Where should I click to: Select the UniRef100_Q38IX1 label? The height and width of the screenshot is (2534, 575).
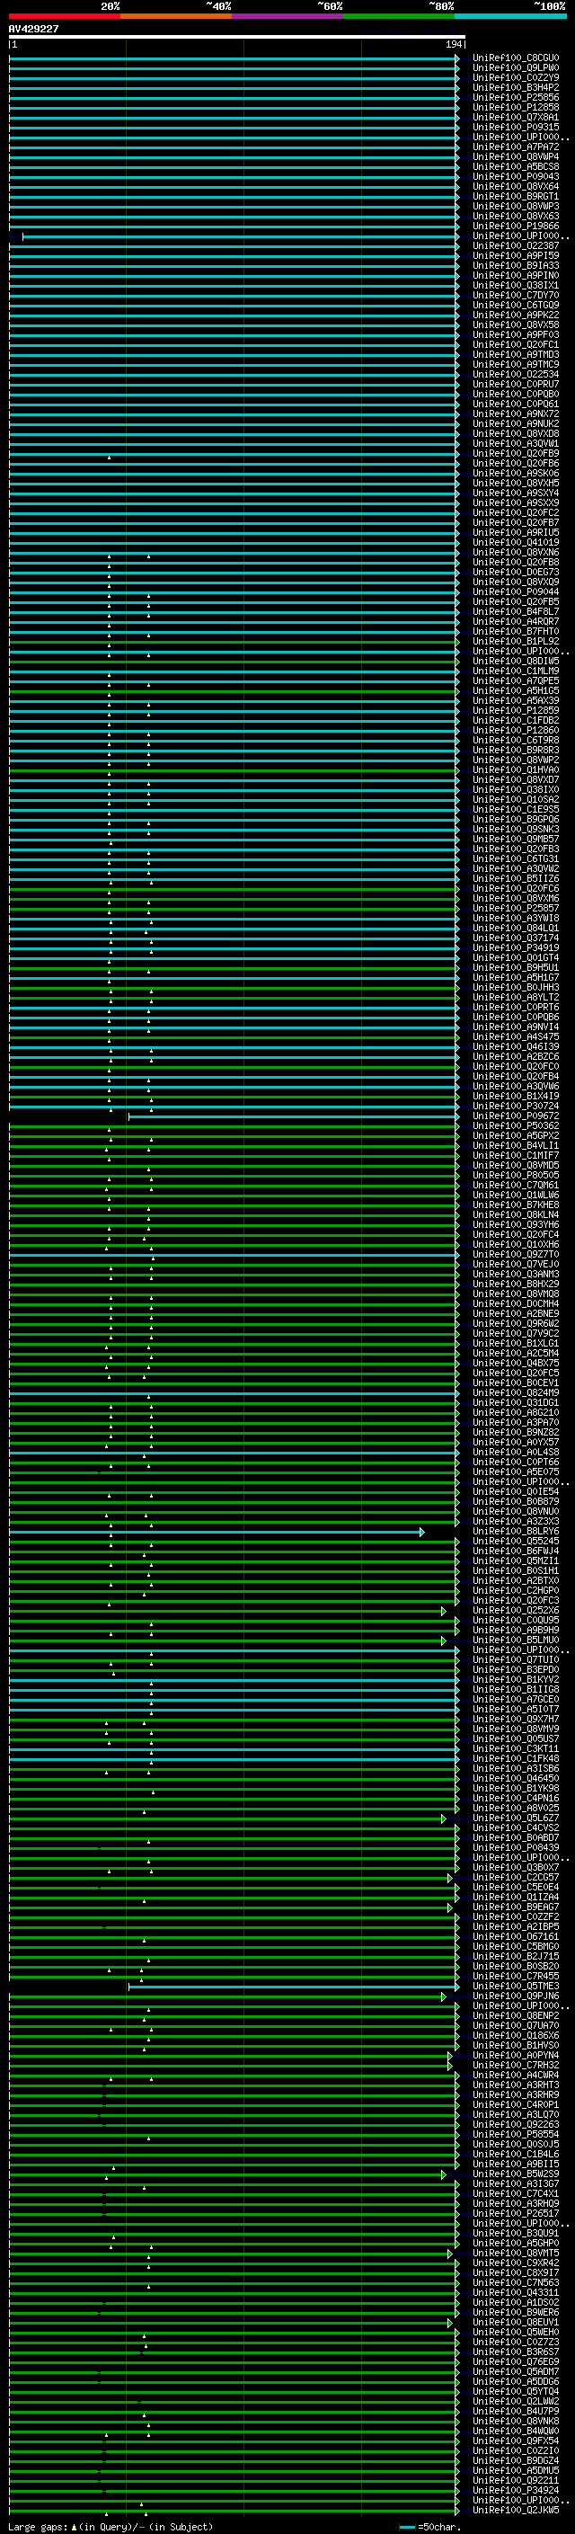point(515,285)
